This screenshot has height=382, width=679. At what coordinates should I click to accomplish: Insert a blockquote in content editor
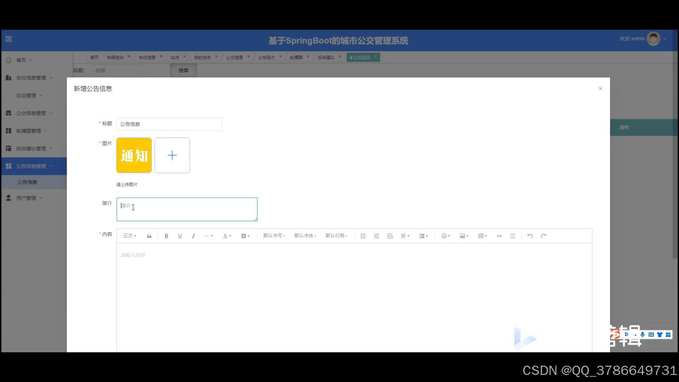(149, 236)
